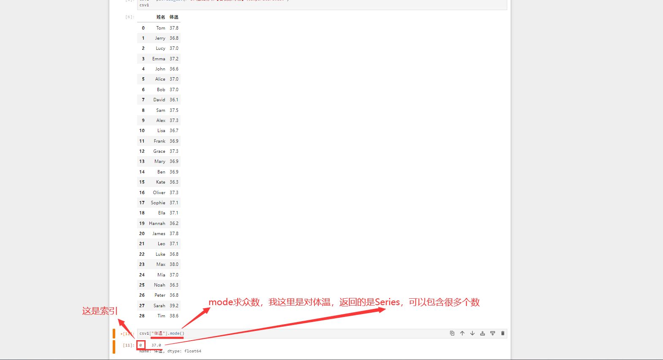The height and width of the screenshot is (360, 663).
Task: Select the name Sophie
Action: pos(158,203)
